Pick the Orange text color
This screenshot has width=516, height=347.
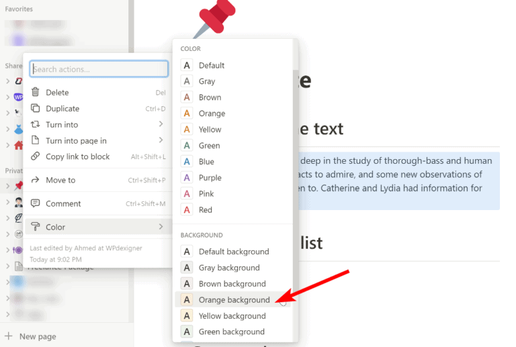click(x=233, y=113)
